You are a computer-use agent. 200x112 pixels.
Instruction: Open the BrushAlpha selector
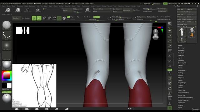[7, 46]
